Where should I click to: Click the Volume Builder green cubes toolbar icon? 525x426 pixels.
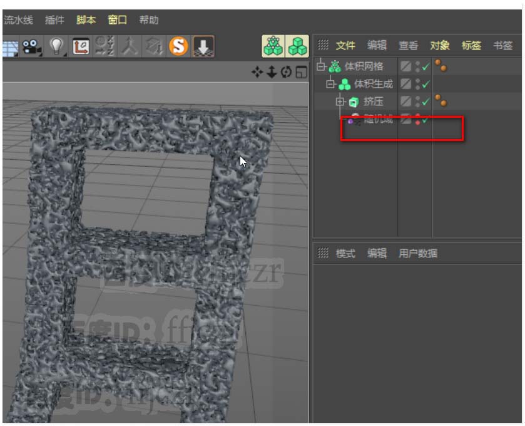pos(297,46)
